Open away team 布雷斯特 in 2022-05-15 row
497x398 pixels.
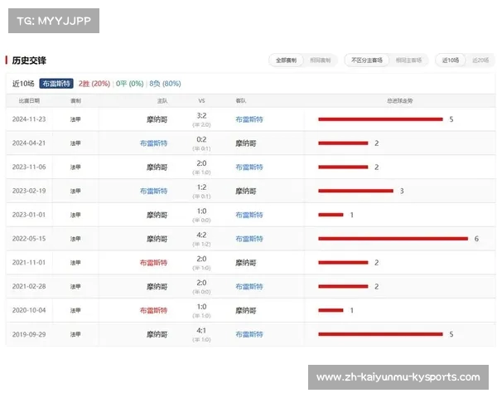pos(249,239)
